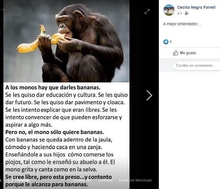Screen dimensions: 220x189
Task: Enter fullscreen with the expand arrows icon
Action: [147, 11]
